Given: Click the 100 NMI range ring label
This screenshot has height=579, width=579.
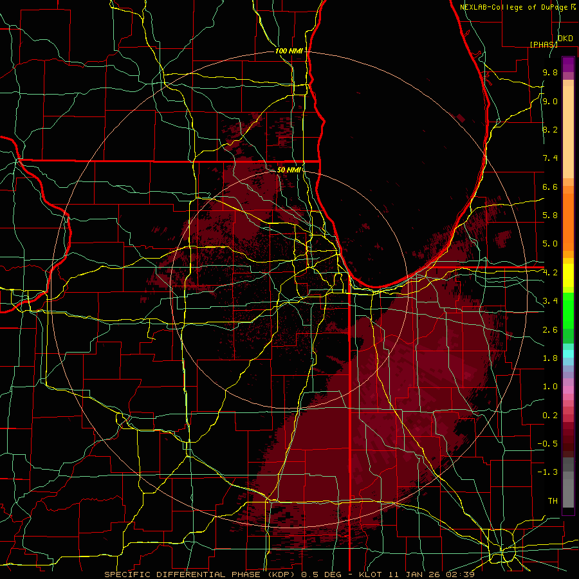Looking at the screenshot, I should (x=289, y=51).
